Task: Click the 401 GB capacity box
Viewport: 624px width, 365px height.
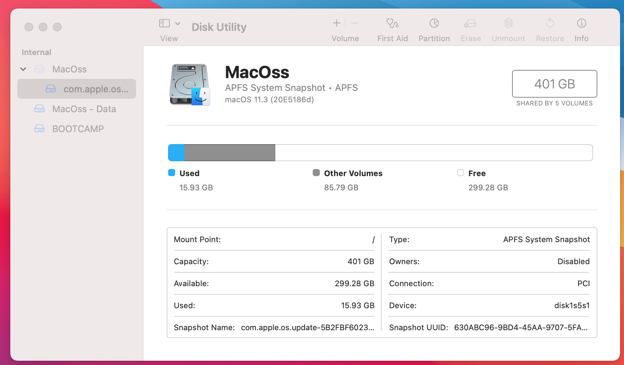Action: [554, 84]
